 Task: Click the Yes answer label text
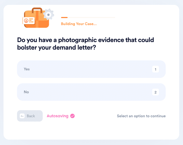tap(27, 69)
